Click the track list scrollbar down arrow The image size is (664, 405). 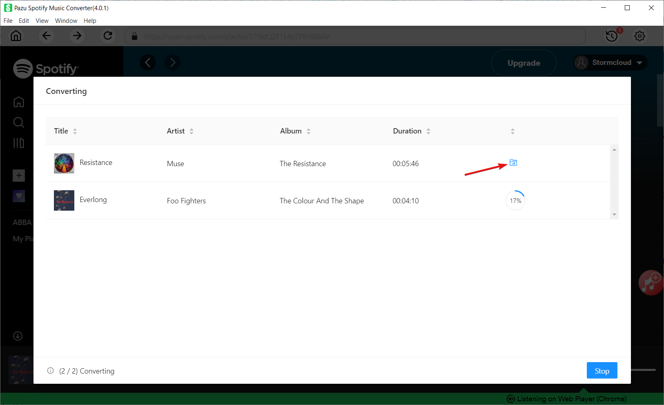tap(614, 214)
